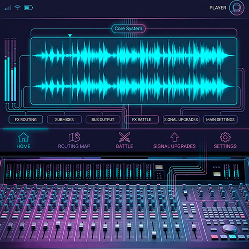Screen dimensions: 249x249
Task: Switch to the ROUTING MAP label
Action: click(74, 146)
